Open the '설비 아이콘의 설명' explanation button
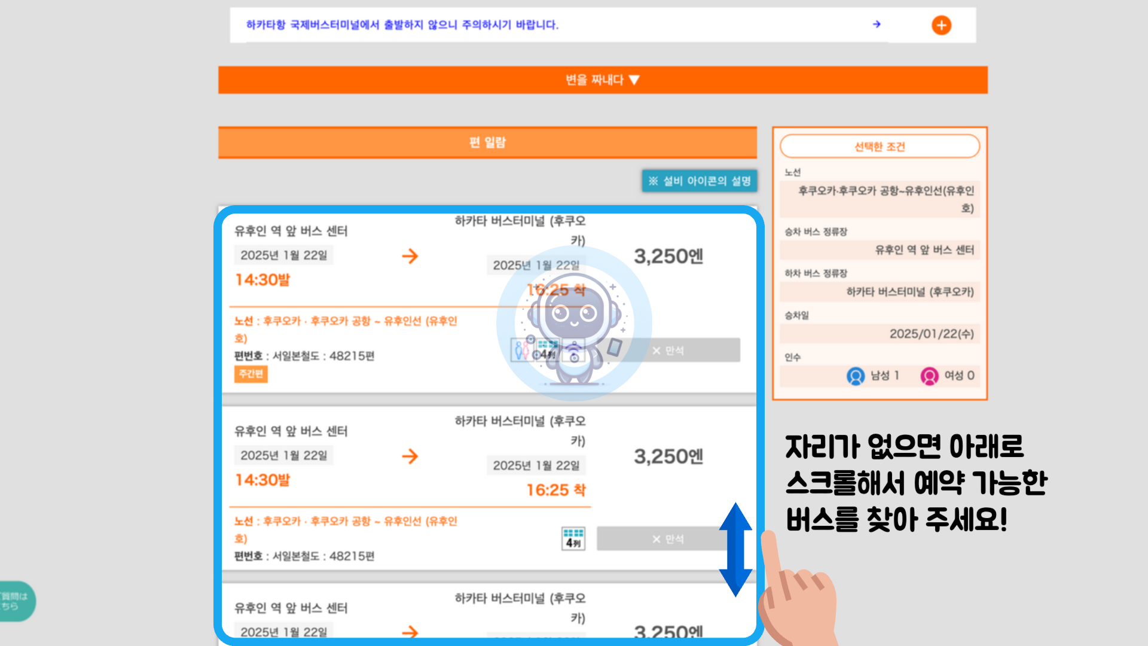This screenshot has height=646, width=1148. tap(700, 181)
